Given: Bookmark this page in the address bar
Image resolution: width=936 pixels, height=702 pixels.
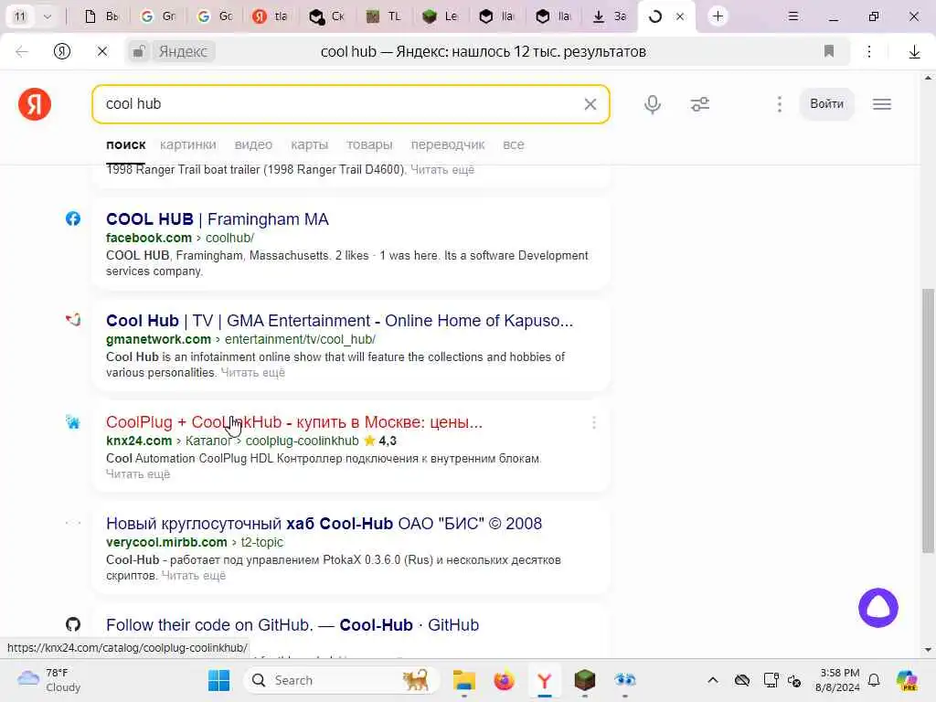Looking at the screenshot, I should (x=828, y=51).
